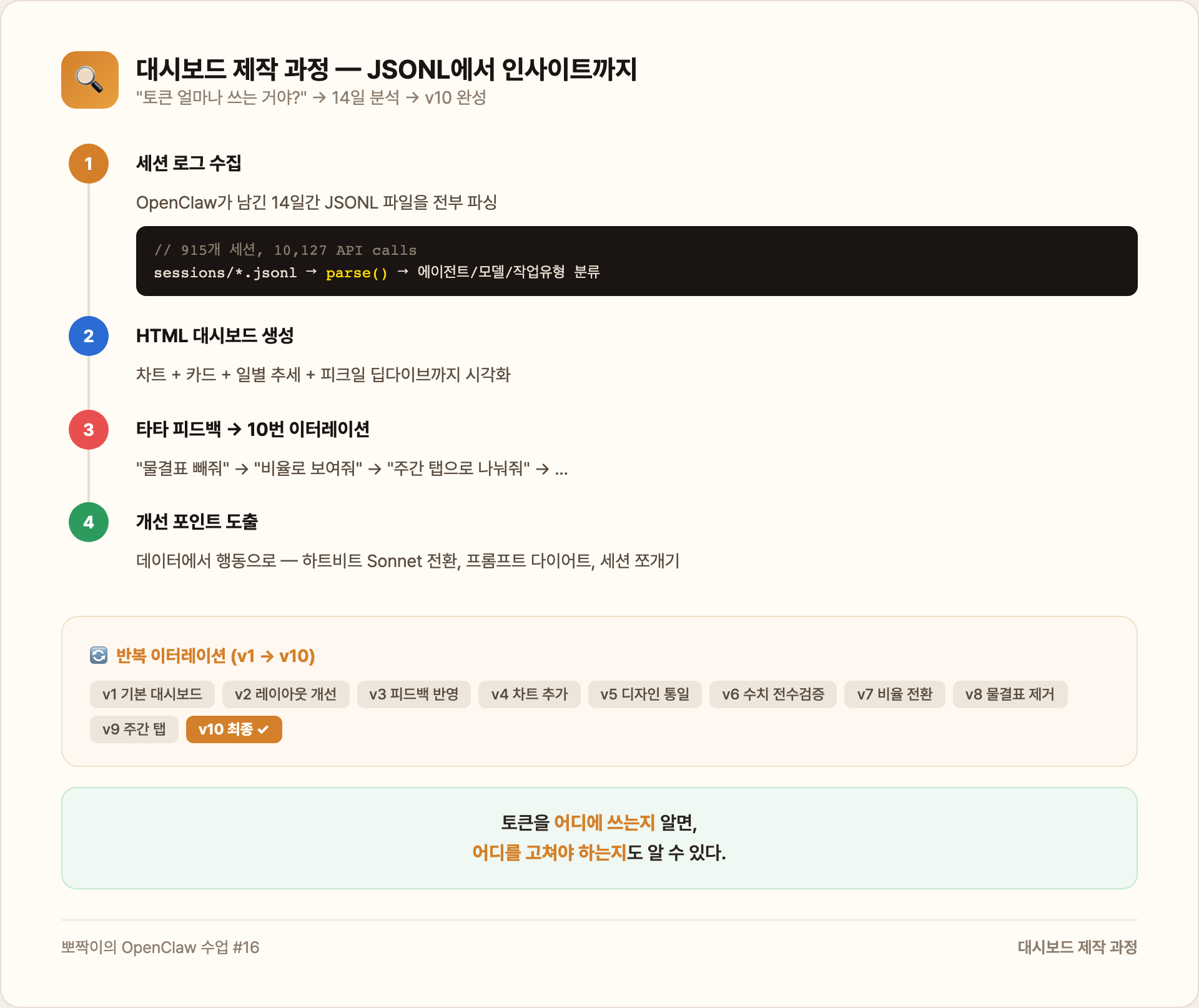Screen dimensions: 1199x1008
Task: Toggle the v8 물결표 제거 chip
Action: (1010, 694)
